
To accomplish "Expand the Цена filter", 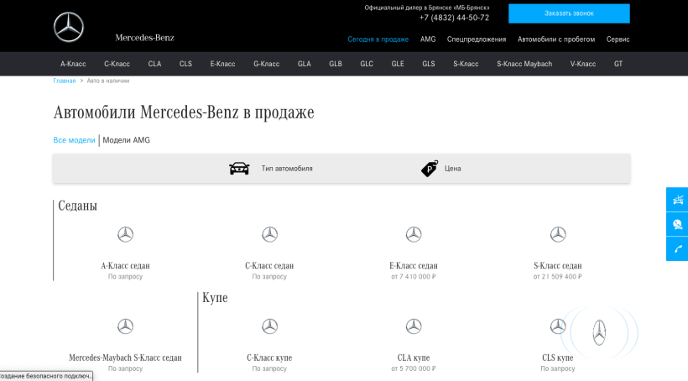I will 441,169.
